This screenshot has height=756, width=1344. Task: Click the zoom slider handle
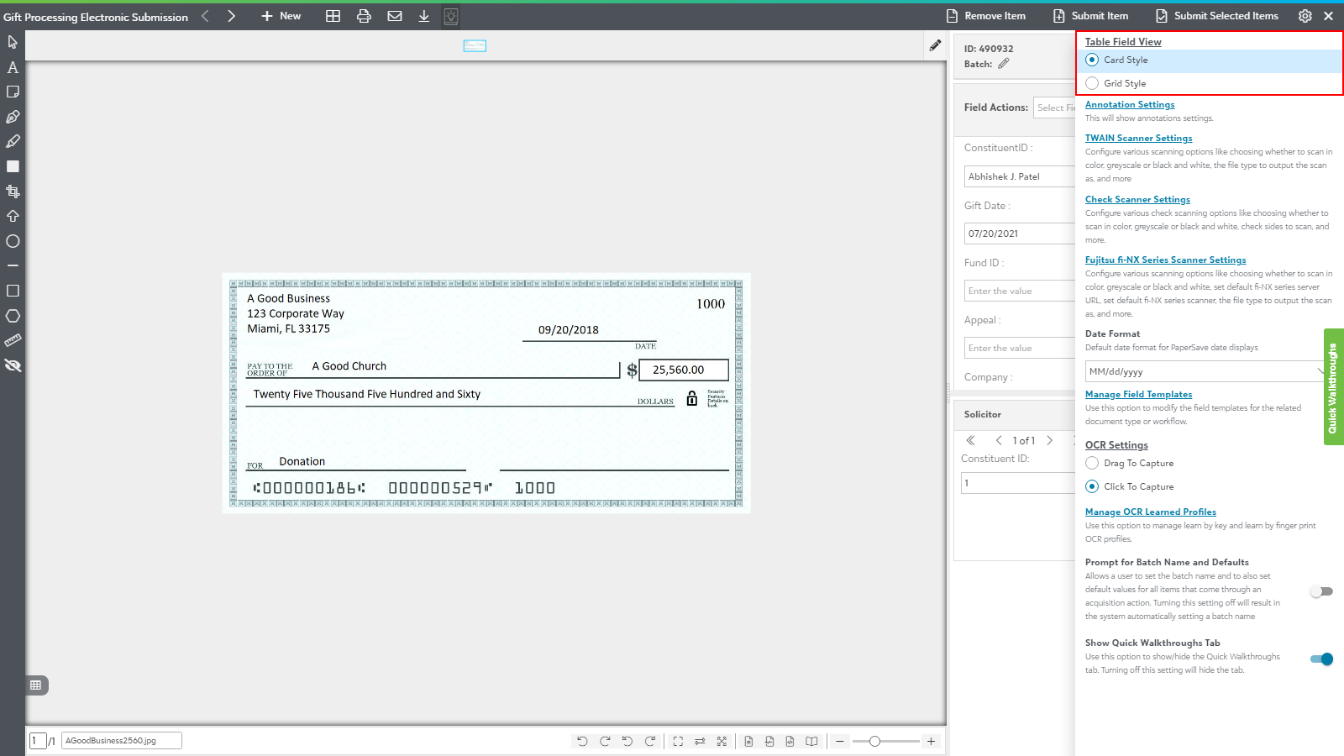[x=874, y=741]
